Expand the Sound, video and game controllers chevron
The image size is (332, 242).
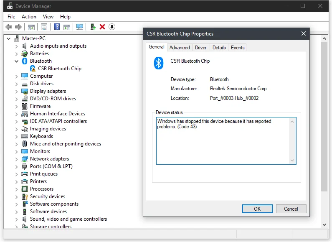pos(17,219)
